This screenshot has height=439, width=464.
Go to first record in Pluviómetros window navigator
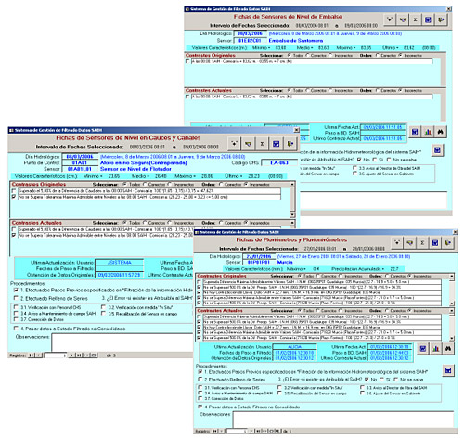[x=215, y=431]
